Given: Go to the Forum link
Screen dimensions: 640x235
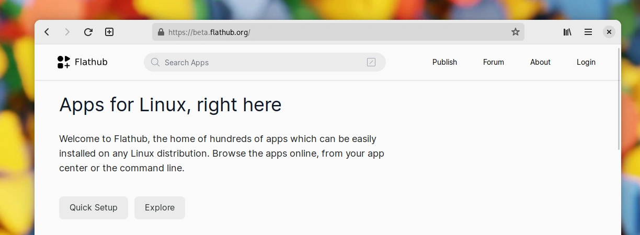Looking at the screenshot, I should click(494, 62).
